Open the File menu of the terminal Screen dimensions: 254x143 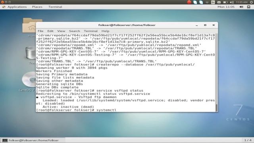[40, 31]
